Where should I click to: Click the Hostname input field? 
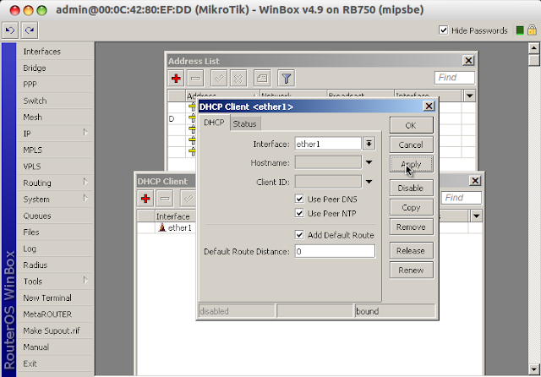point(328,162)
